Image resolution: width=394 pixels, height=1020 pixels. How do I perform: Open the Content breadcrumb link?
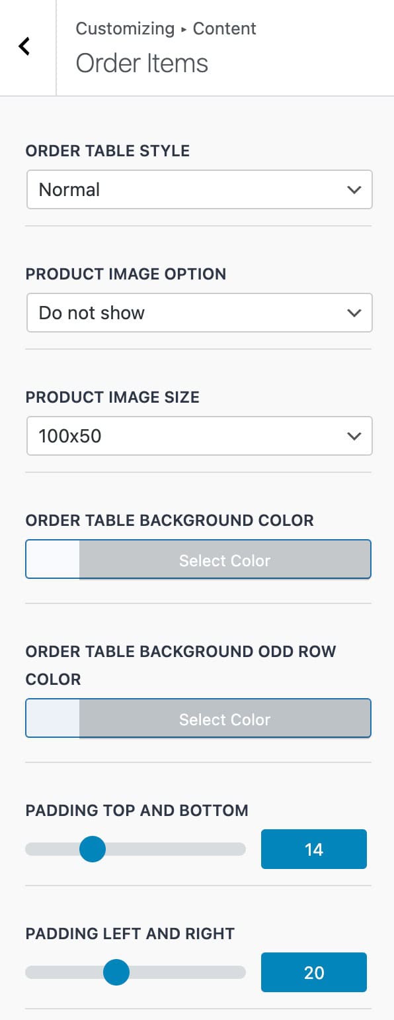tap(224, 28)
